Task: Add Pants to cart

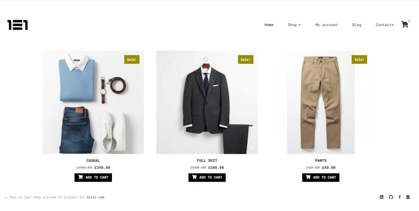Action: pyautogui.click(x=321, y=178)
